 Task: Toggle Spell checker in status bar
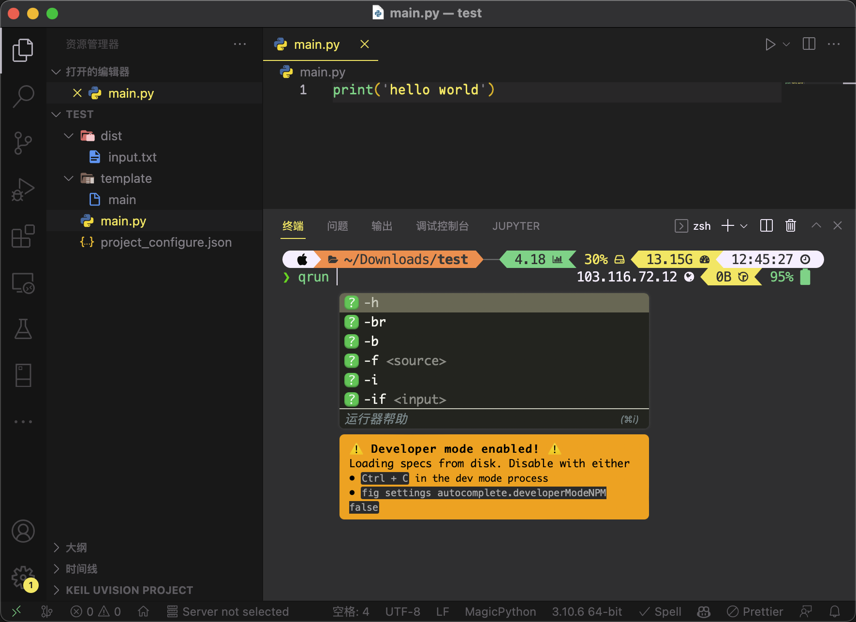coord(660,612)
